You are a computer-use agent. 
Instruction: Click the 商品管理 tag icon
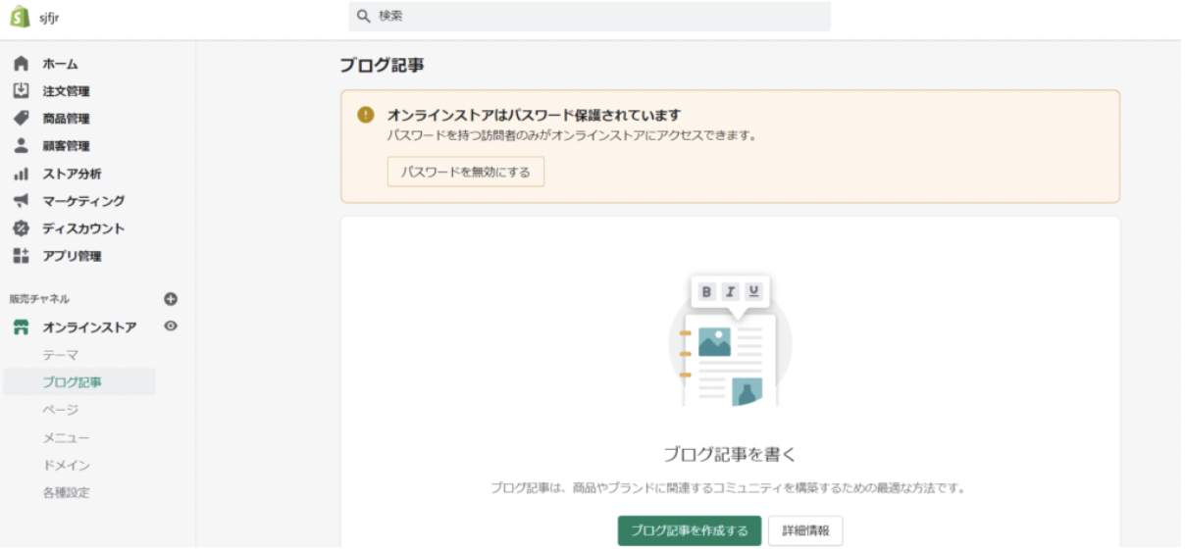(x=21, y=119)
